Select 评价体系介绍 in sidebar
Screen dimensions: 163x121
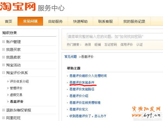tap(19, 81)
